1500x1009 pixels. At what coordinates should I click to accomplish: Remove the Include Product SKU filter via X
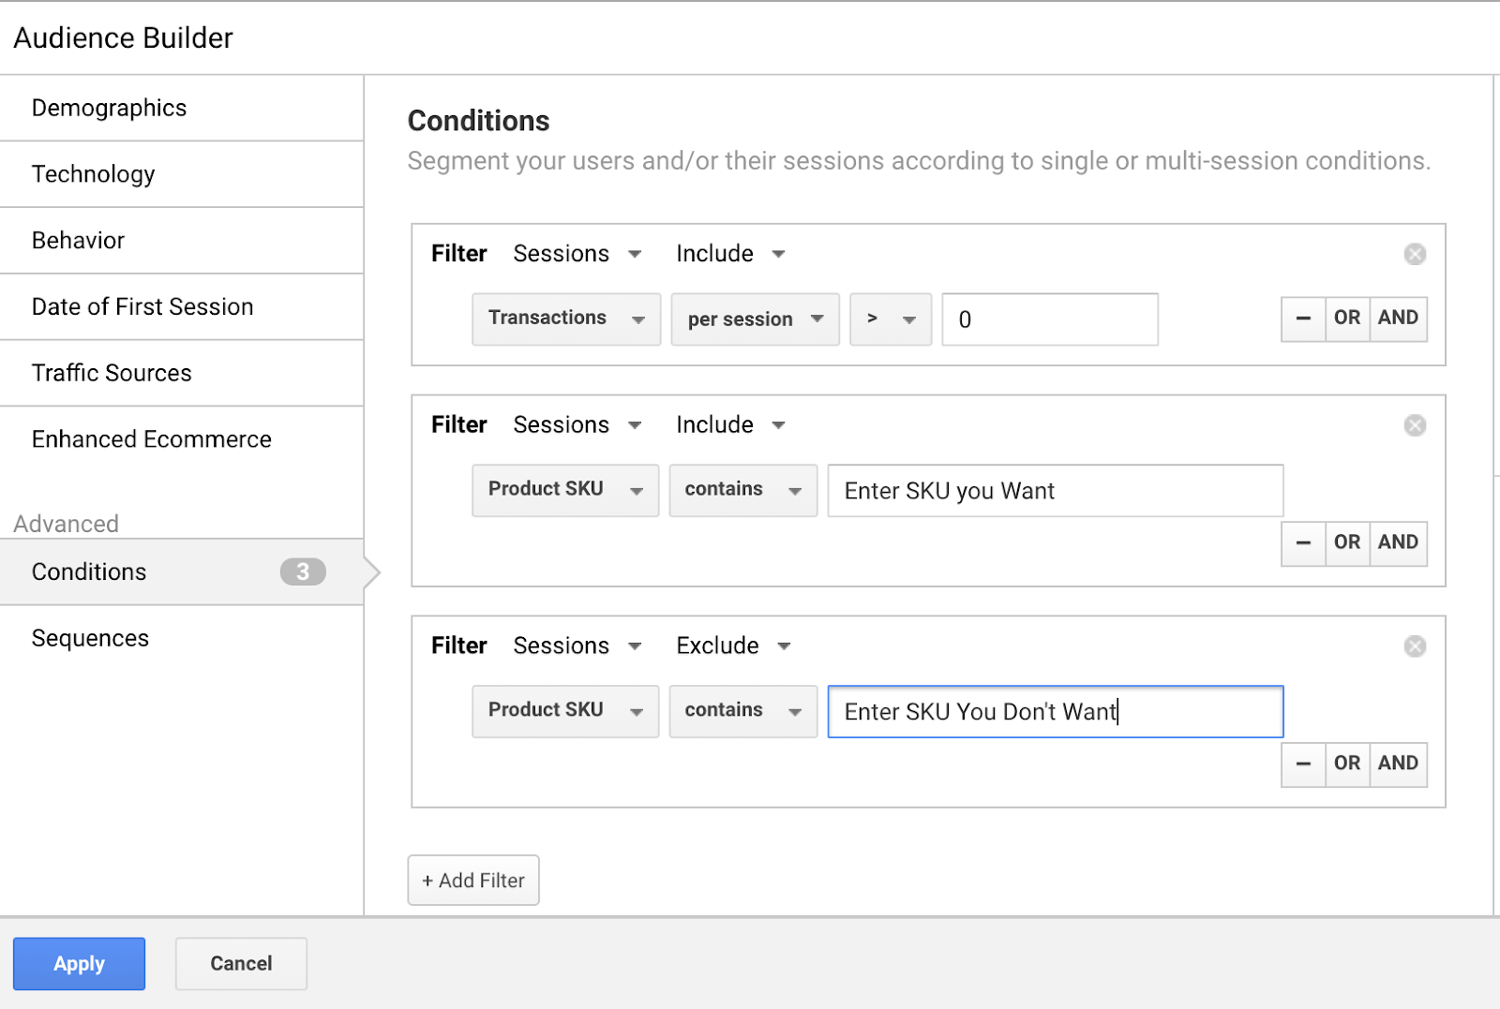click(x=1415, y=425)
